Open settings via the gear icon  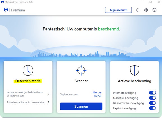(x=146, y=10)
